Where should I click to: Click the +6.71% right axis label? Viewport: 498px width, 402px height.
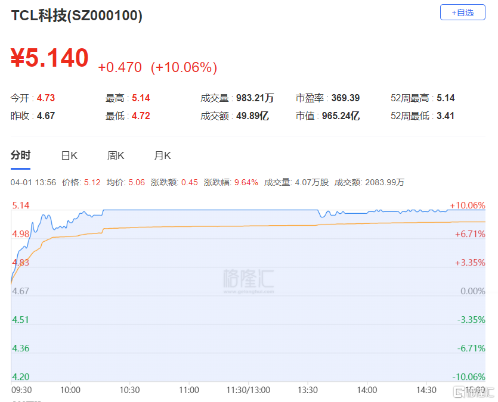[470, 234]
